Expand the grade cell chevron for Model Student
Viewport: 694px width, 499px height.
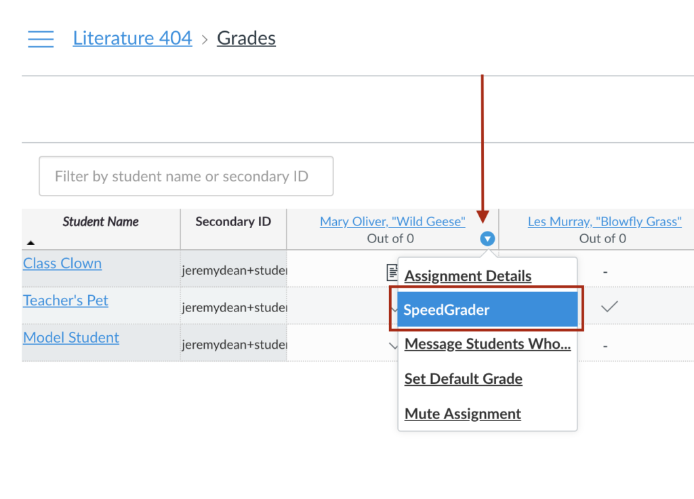pyautogui.click(x=394, y=345)
